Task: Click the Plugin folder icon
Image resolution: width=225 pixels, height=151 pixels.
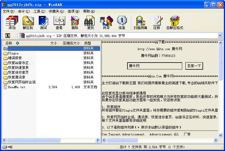Action: point(5,53)
